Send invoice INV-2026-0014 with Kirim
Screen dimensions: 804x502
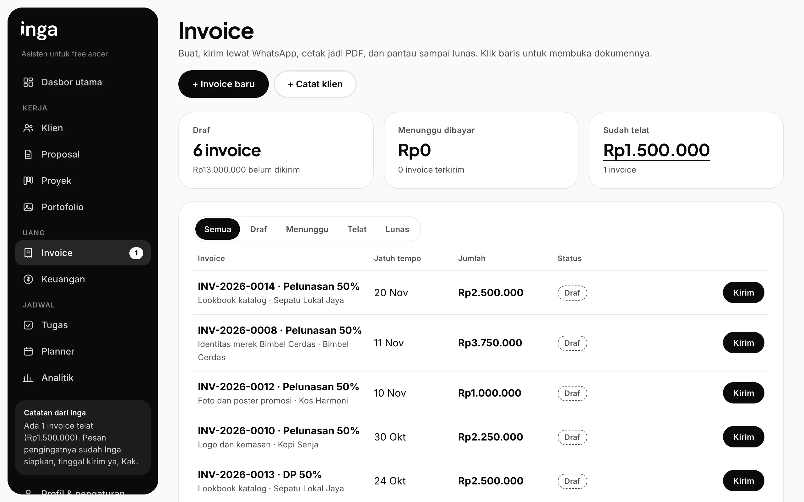[x=743, y=292]
